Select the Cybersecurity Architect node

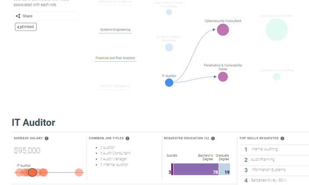pyautogui.click(x=277, y=77)
